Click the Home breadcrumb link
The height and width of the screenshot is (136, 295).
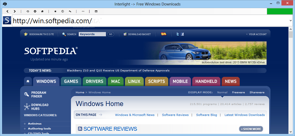(x=80, y=92)
